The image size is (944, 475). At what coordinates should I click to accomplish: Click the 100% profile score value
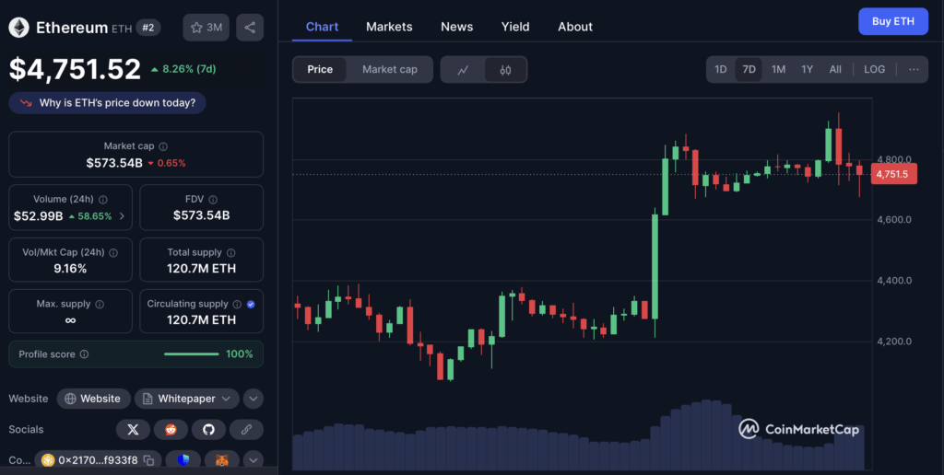(x=239, y=354)
